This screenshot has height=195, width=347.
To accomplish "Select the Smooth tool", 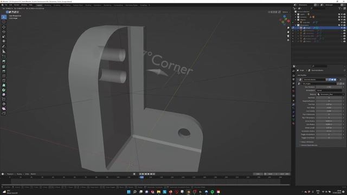I will [x=4, y=95].
